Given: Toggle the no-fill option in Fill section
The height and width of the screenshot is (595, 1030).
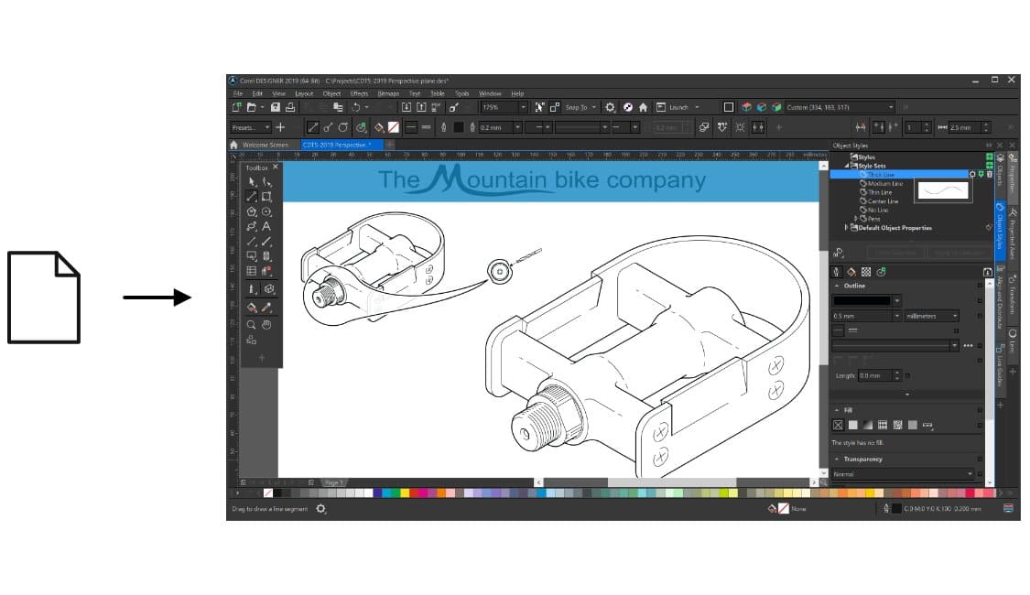Looking at the screenshot, I should [837, 425].
